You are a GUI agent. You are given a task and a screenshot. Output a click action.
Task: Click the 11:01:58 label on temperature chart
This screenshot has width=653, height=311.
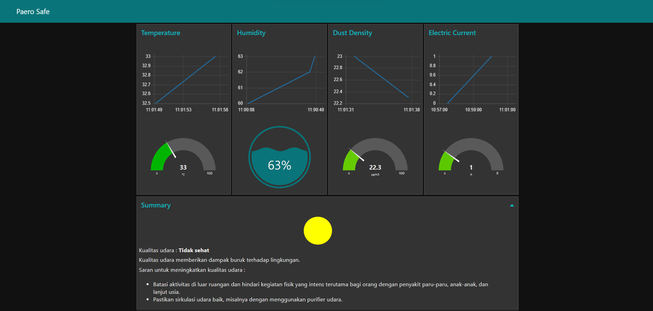[220, 110]
